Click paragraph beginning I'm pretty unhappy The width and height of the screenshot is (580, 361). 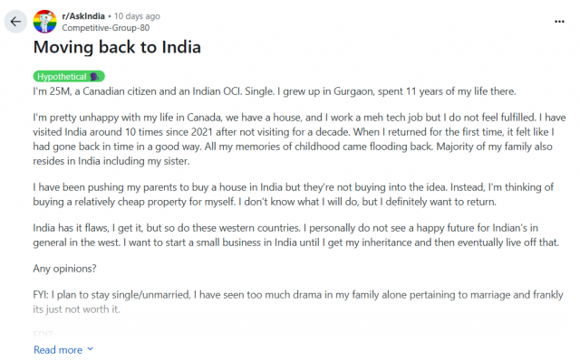pyautogui.click(x=299, y=139)
